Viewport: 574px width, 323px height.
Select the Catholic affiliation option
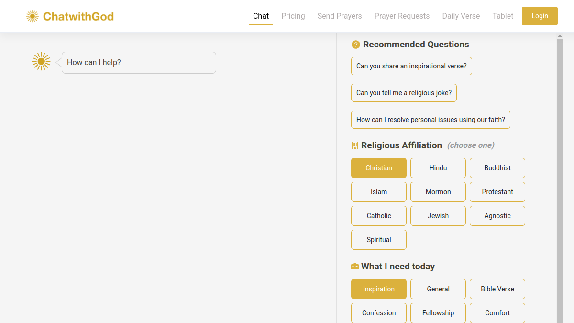[379, 216]
